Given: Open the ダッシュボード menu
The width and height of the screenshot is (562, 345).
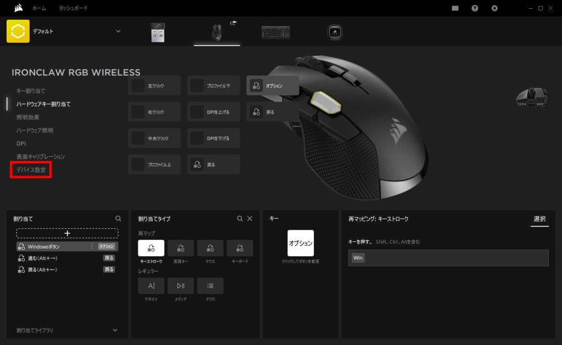Looking at the screenshot, I should [73, 8].
